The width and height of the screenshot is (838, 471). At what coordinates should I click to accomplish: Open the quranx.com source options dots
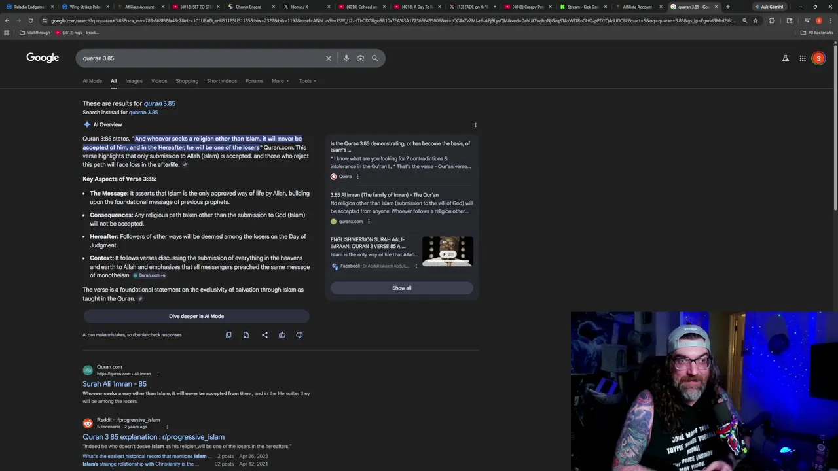(369, 222)
